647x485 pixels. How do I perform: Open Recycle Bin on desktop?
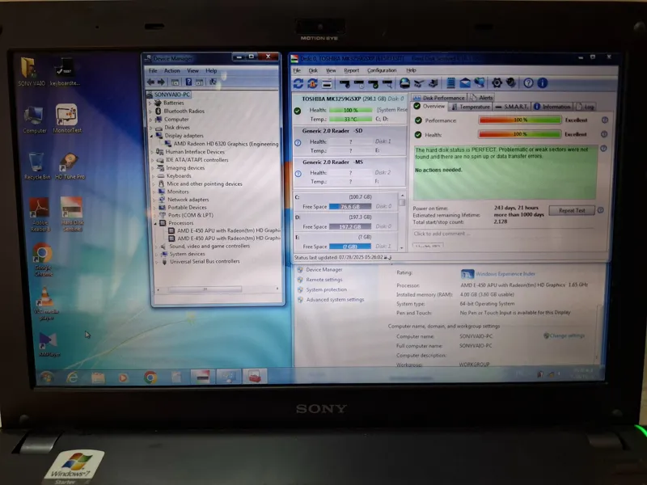click(x=36, y=167)
